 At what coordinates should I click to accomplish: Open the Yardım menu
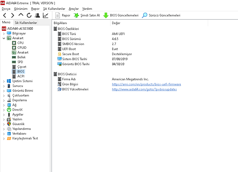[87, 9]
